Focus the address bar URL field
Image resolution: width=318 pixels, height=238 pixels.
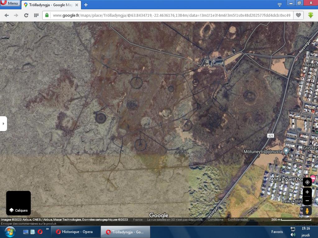click(x=171, y=15)
